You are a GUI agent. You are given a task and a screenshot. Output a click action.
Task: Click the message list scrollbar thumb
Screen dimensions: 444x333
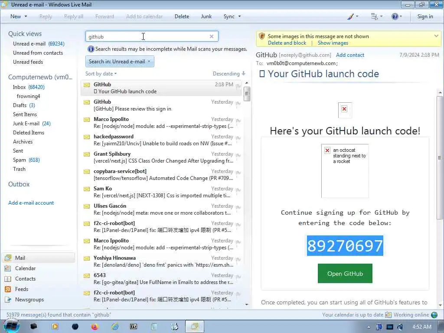coord(247,94)
